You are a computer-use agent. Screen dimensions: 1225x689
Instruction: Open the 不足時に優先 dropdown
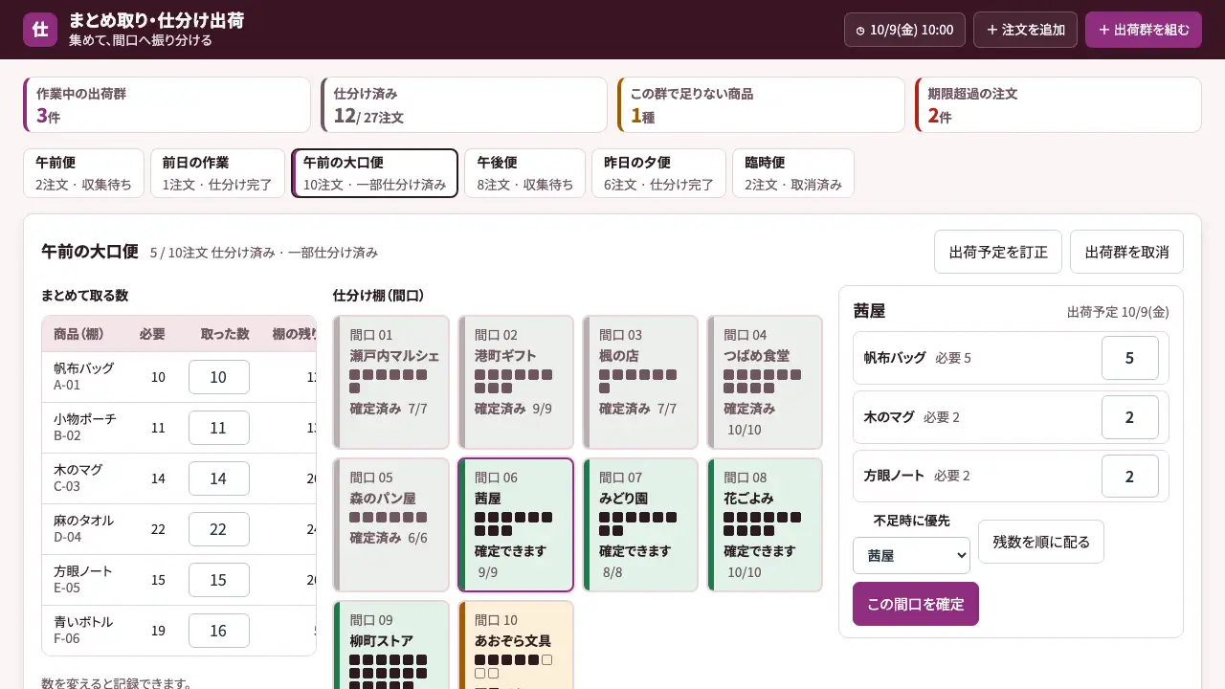911,555
